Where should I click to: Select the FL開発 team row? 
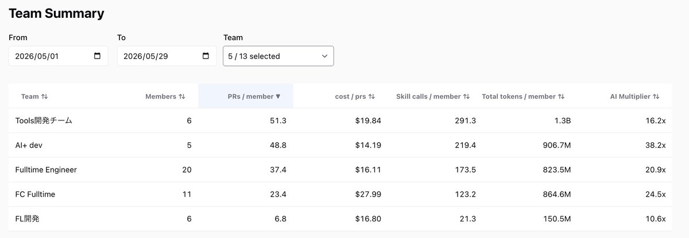[340, 219]
